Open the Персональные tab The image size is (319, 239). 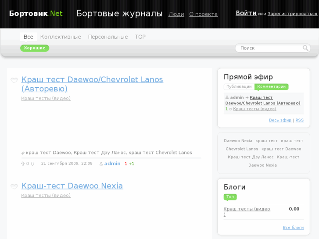click(108, 37)
